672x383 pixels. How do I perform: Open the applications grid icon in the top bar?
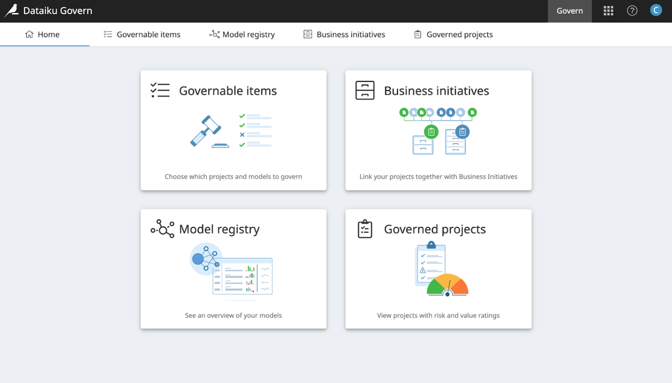[608, 11]
